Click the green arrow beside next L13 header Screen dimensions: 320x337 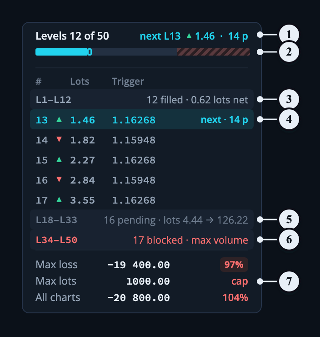189,36
